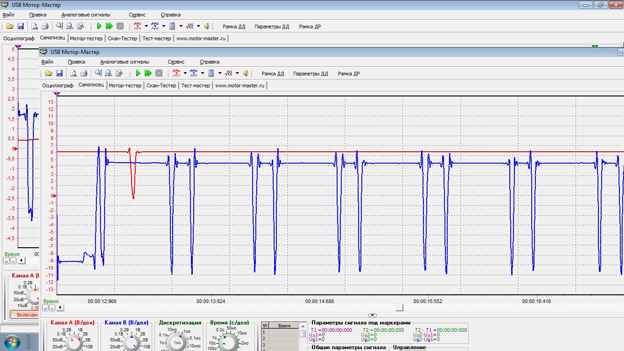624x351 pixels.
Task: Switch to Осциллограф tab in front window
Action: click(58, 85)
